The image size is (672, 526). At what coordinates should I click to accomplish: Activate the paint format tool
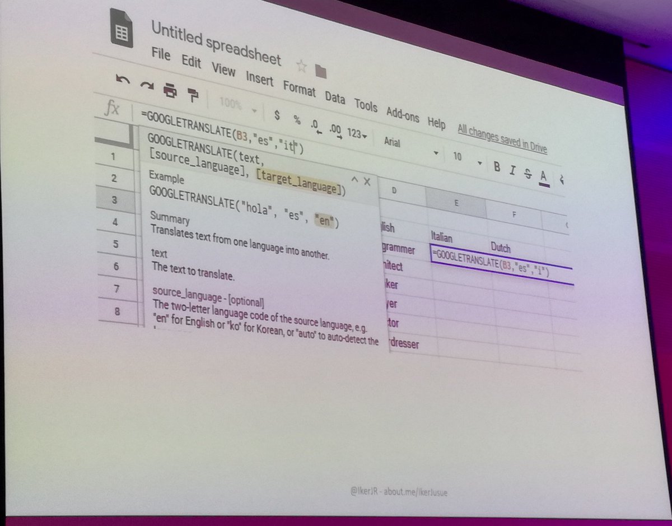193,94
